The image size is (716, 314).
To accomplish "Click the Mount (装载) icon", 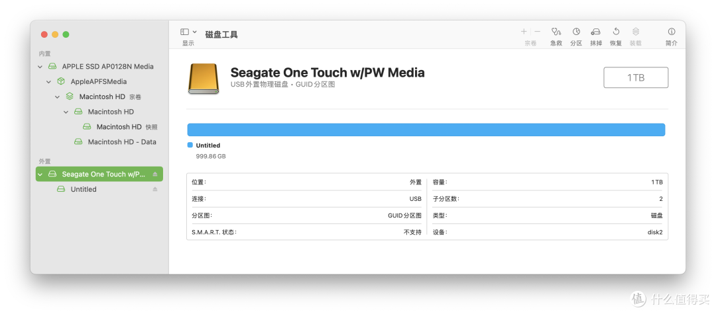I will tap(636, 32).
